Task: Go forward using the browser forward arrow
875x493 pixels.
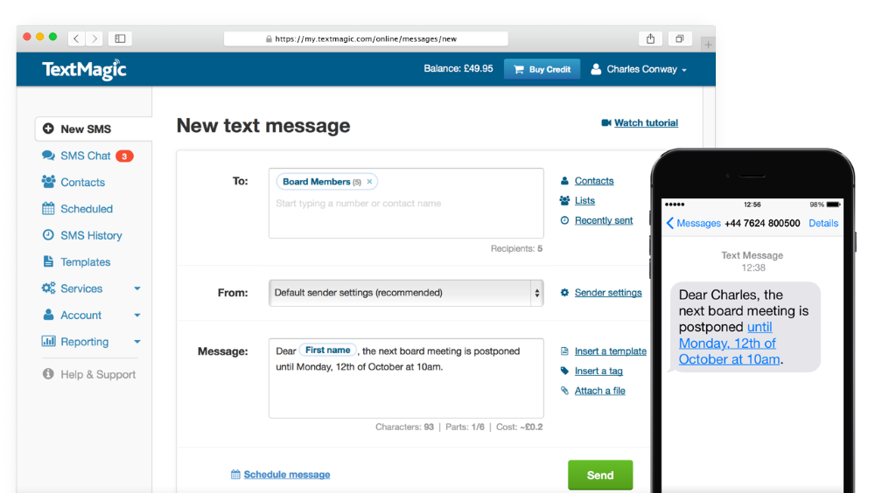Action: tap(94, 38)
